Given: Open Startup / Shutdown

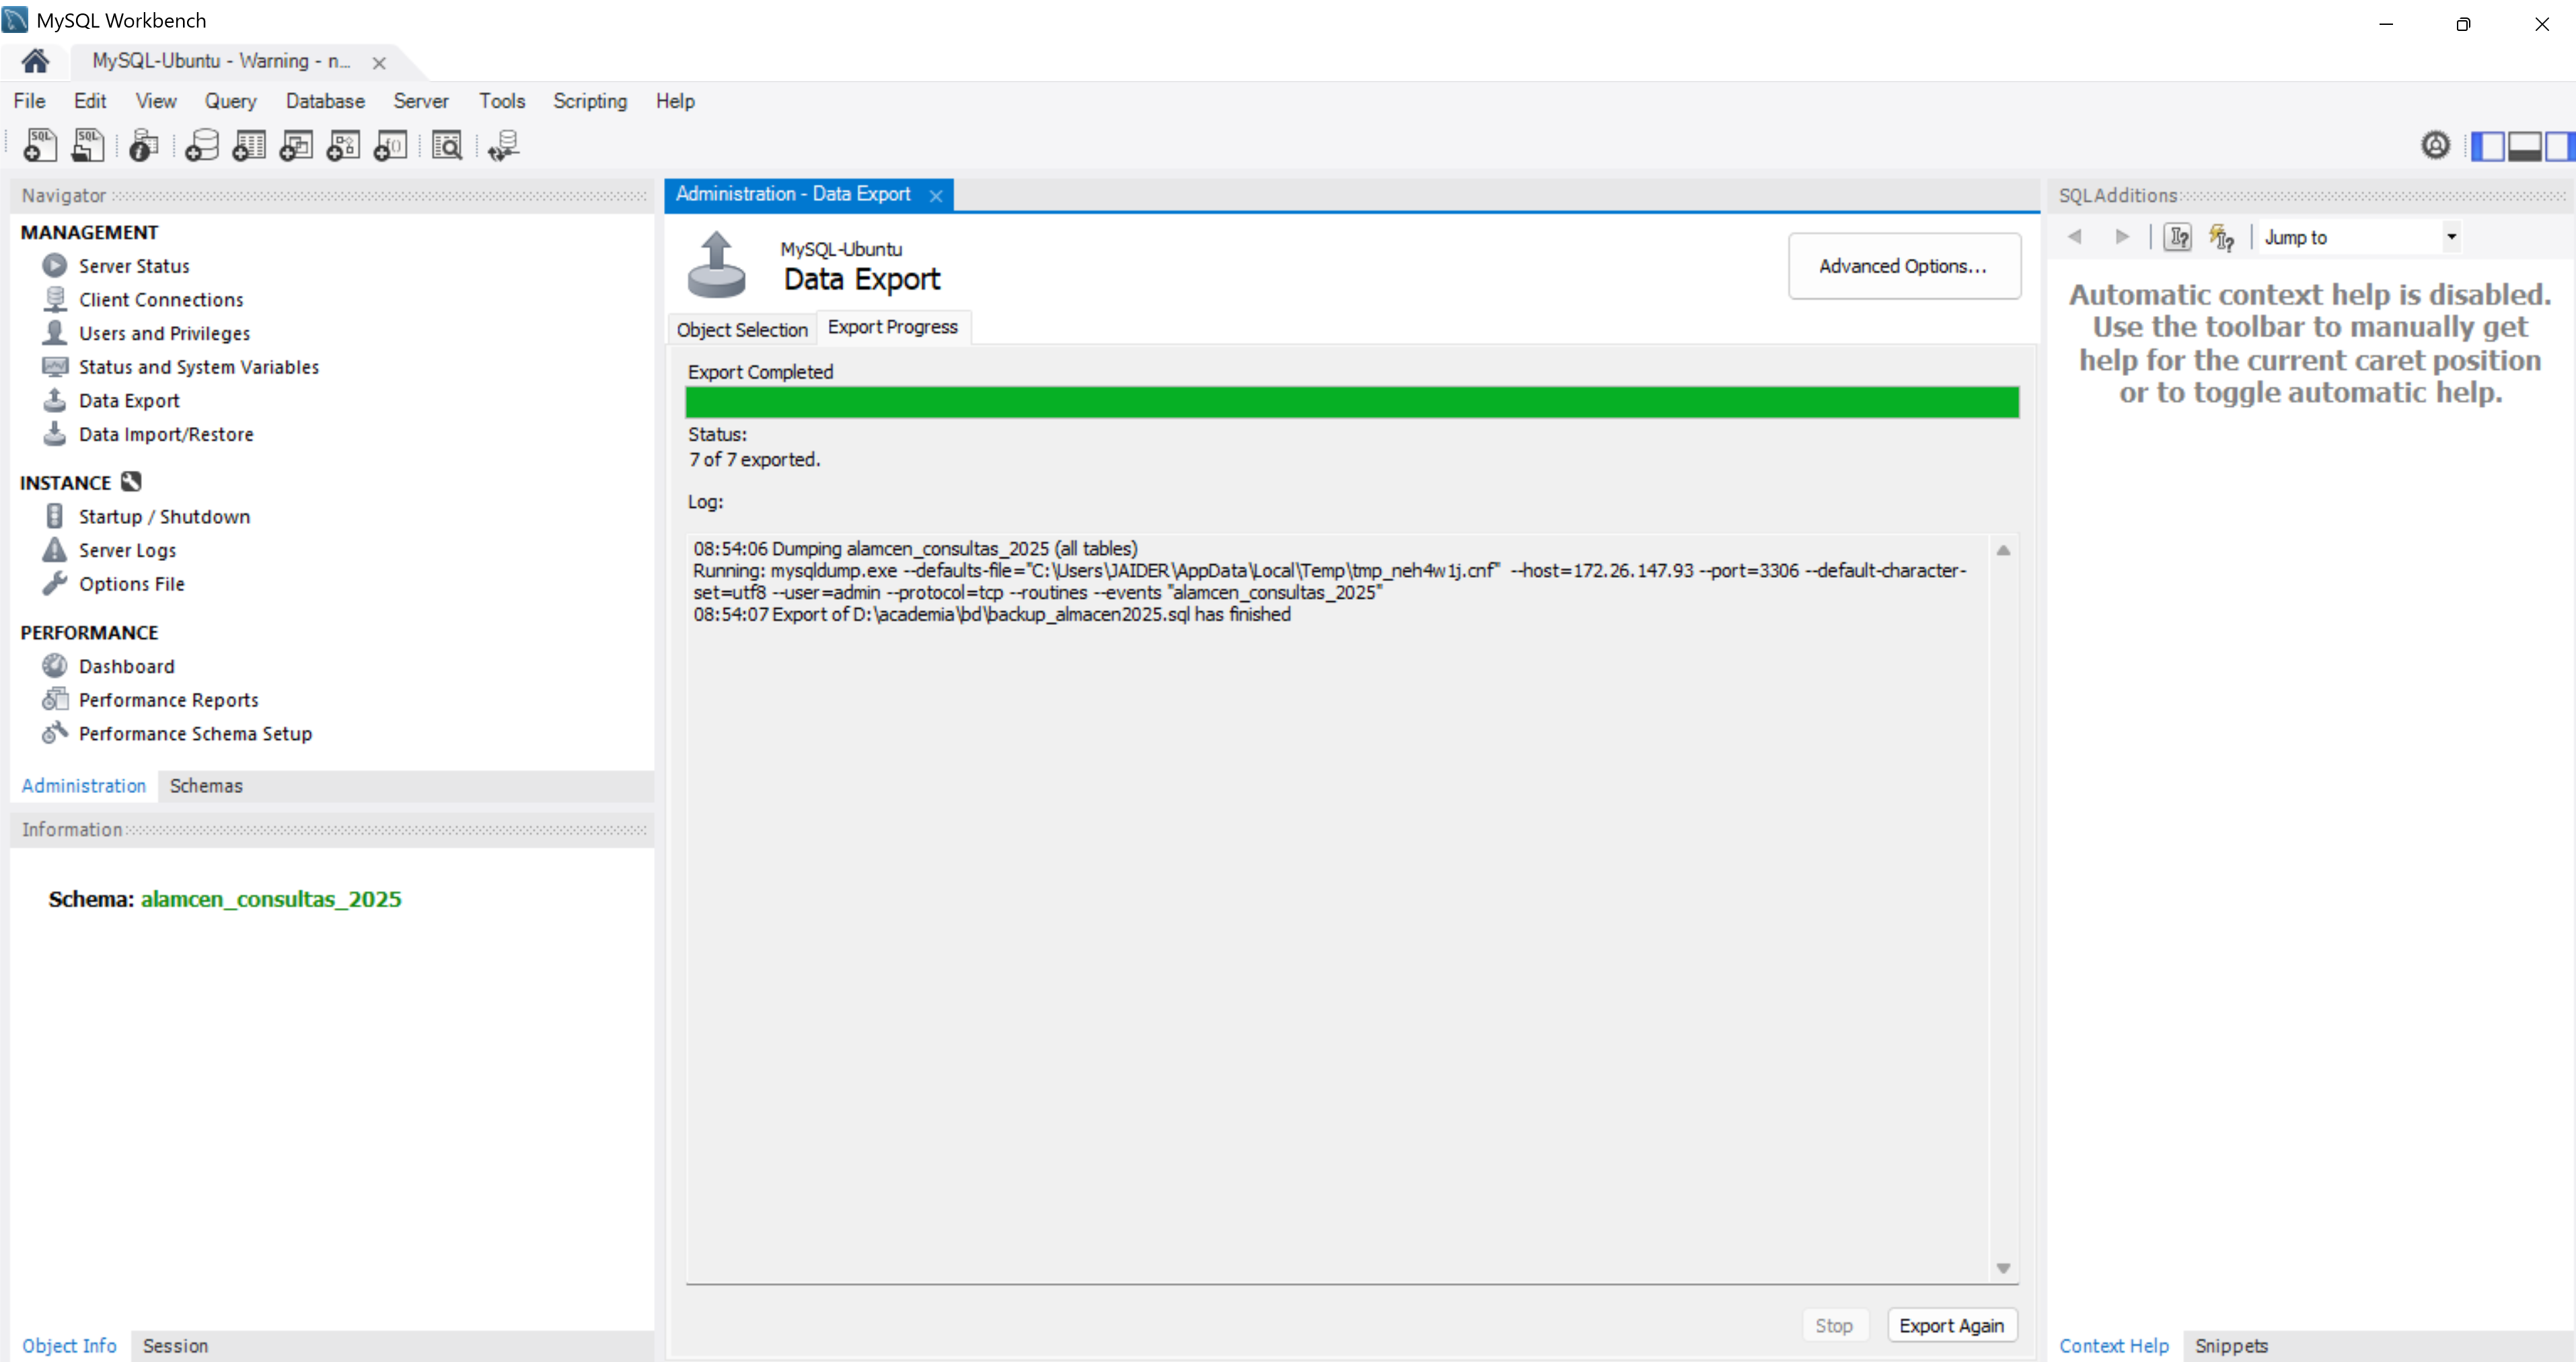Looking at the screenshot, I should coord(164,517).
